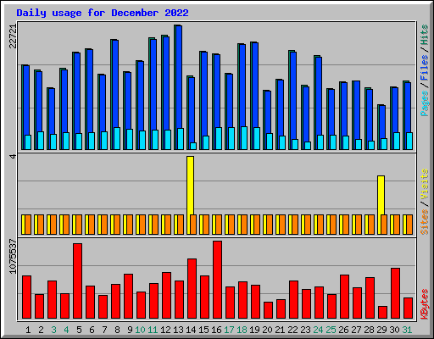Image resolution: width=434 pixels, height=339 pixels.
Task: Click day number 13 on the x-axis
Action: coord(178,330)
